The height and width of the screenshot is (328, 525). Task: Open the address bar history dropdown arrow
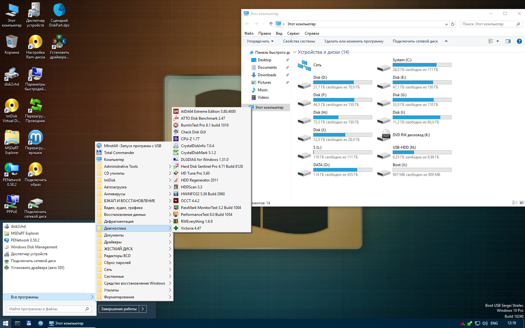[446, 24]
